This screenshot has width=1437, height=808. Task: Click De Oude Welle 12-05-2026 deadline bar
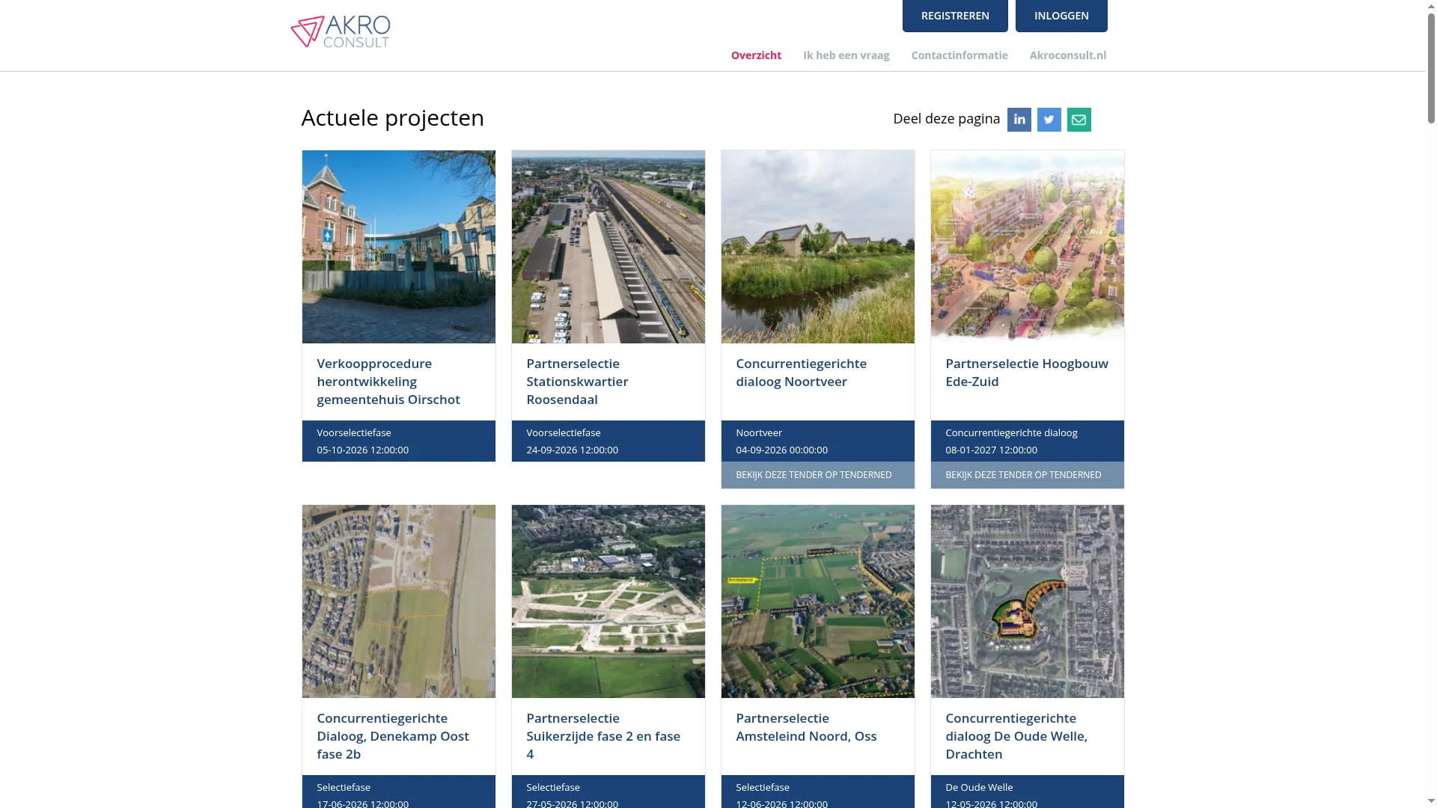pyautogui.click(x=1028, y=792)
